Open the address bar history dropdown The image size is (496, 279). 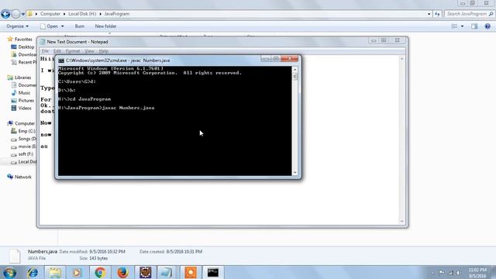click(429, 14)
